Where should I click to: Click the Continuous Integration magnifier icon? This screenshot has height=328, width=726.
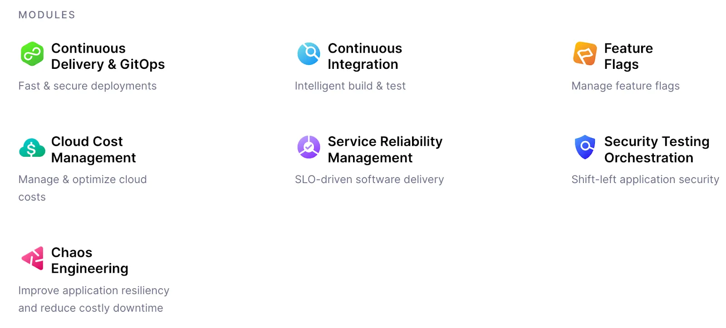tap(309, 53)
